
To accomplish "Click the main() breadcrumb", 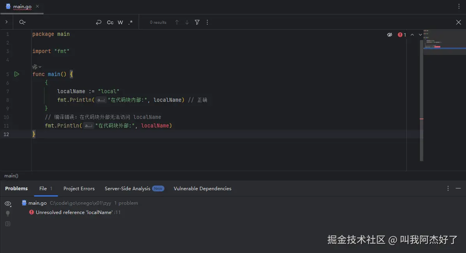I will point(11,176).
